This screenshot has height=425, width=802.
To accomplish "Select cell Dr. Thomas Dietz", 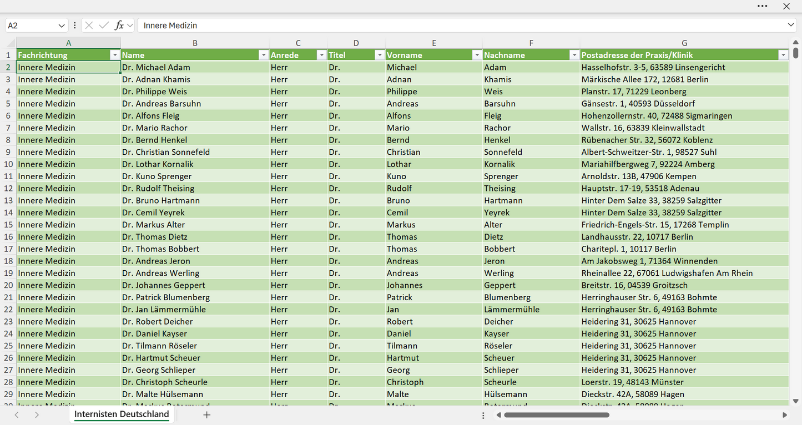I will coord(195,237).
